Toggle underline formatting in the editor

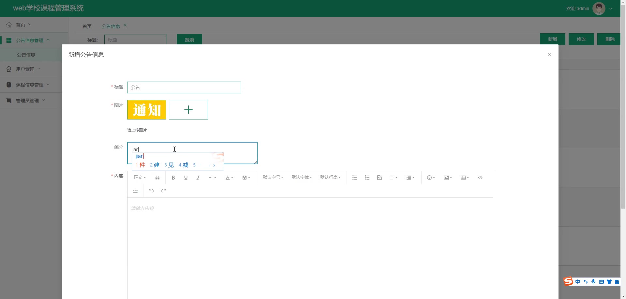pyautogui.click(x=186, y=178)
